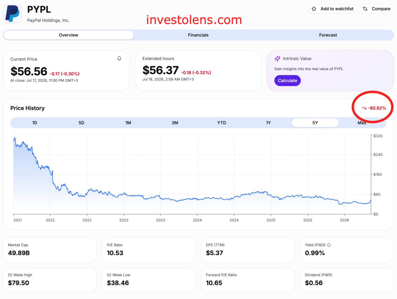Calculate PYPL intrinsic value
The height and width of the screenshot is (299, 397).
pyautogui.click(x=288, y=80)
